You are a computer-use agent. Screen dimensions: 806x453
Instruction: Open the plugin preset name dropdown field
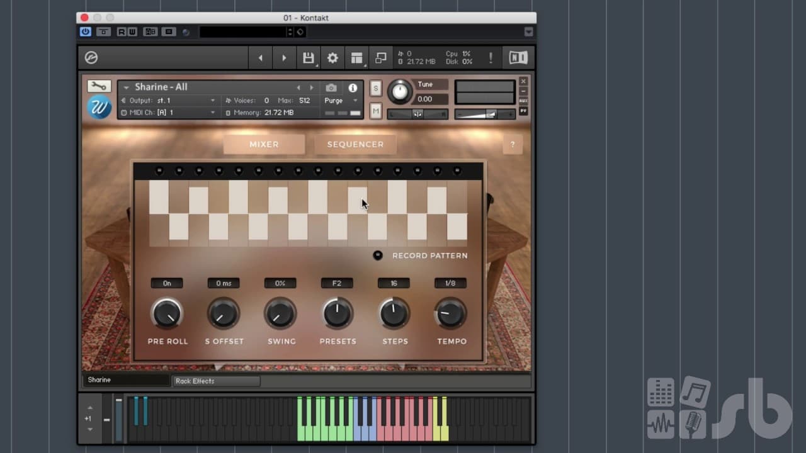click(x=244, y=31)
